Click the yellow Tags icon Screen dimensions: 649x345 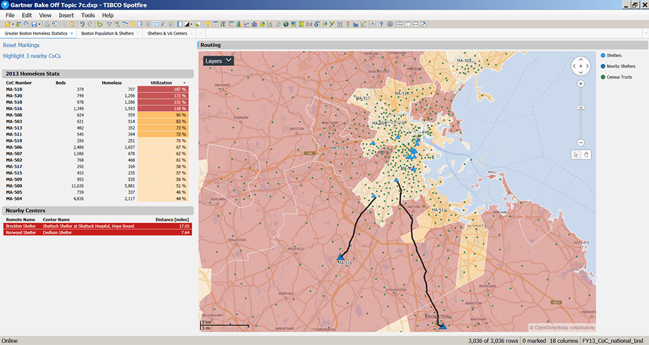click(132, 25)
